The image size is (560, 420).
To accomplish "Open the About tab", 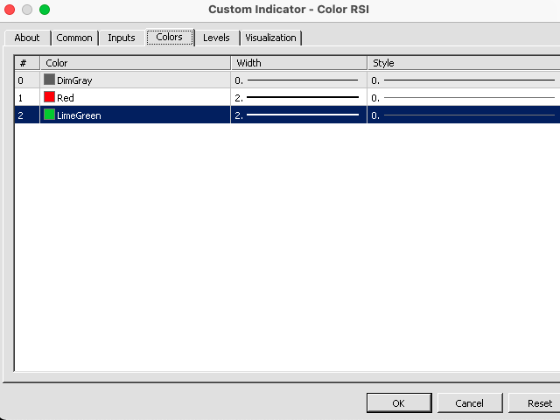I will 27,38.
